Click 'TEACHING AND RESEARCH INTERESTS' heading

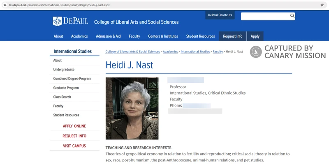(138, 148)
